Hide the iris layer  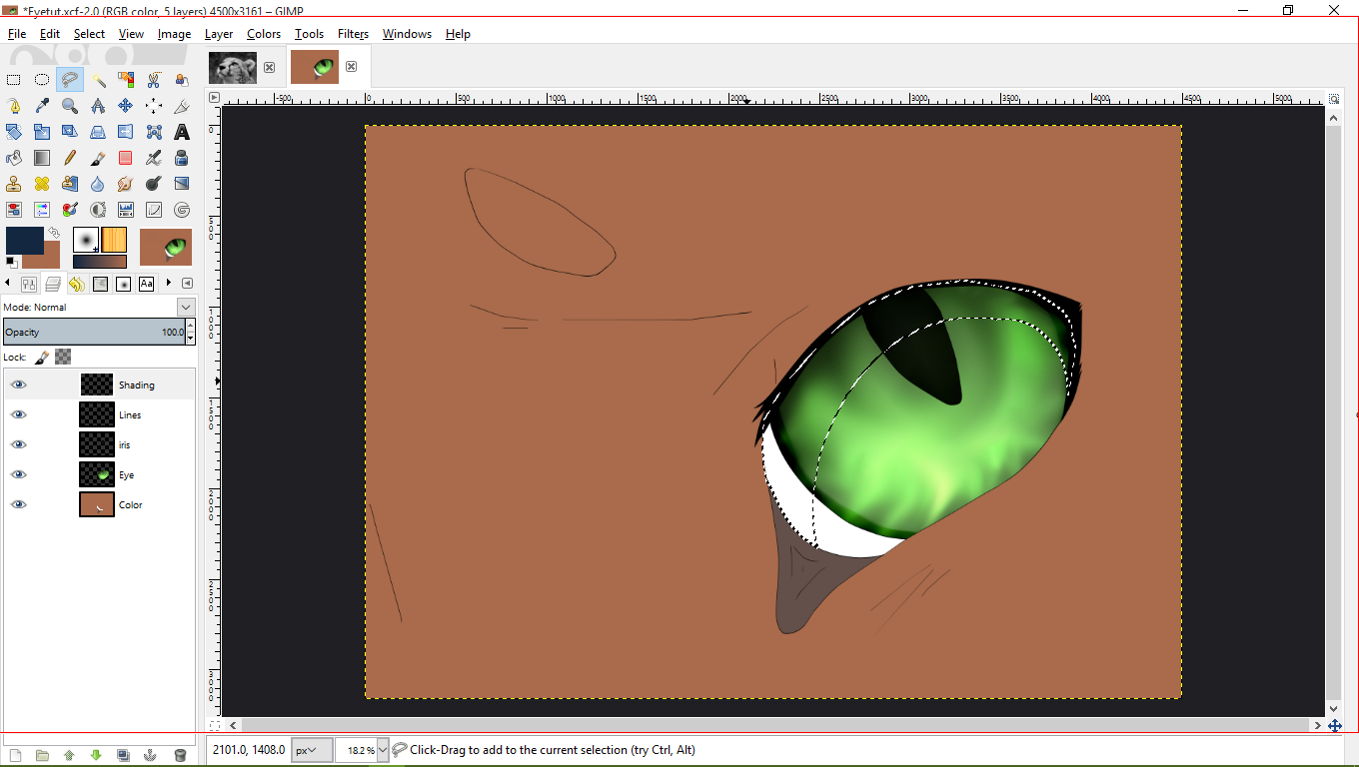pyautogui.click(x=19, y=444)
